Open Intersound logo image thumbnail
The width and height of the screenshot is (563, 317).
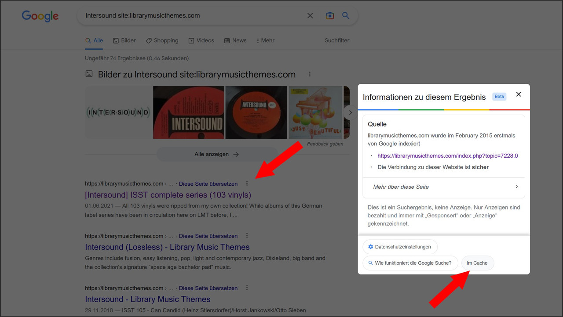pyautogui.click(x=118, y=112)
